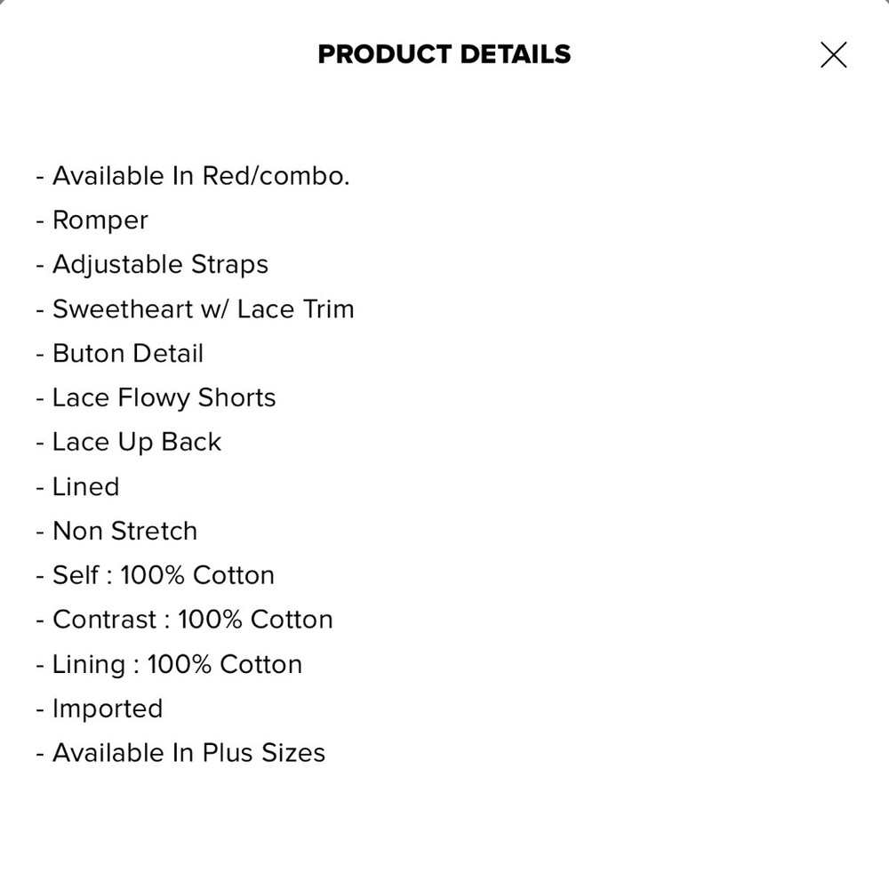Click '100% Cotton' in the Contrast line
Viewport: 889px width, 889px height.
[x=255, y=620]
